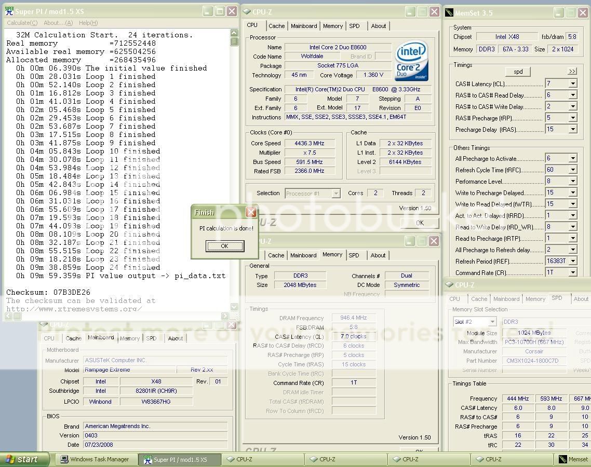Click the spd button in MemSet
Screen dimensions: 591x467
[x=518, y=72]
